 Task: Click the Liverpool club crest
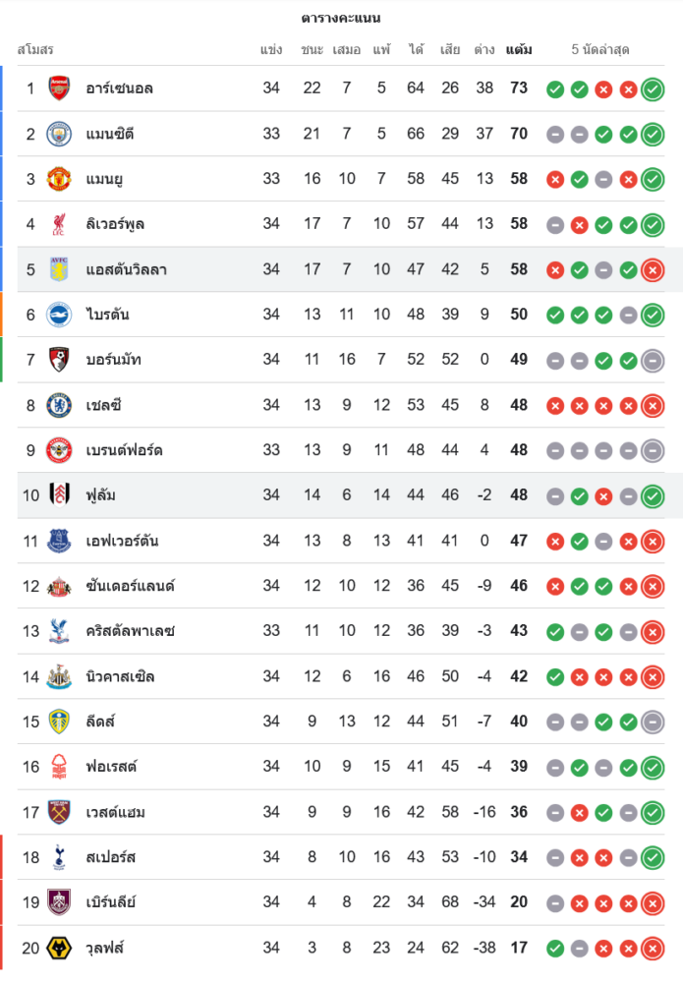[59, 224]
